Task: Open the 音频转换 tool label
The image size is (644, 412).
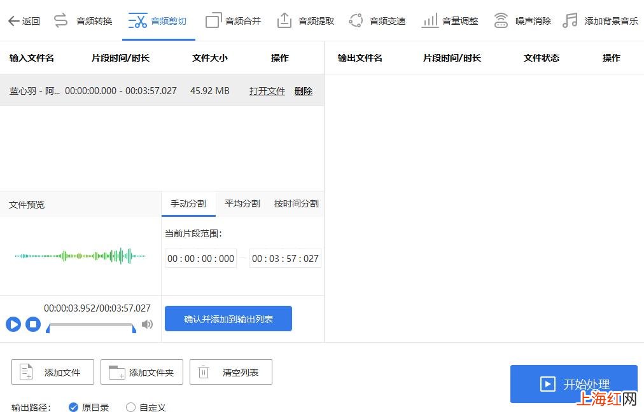Action: point(94,21)
